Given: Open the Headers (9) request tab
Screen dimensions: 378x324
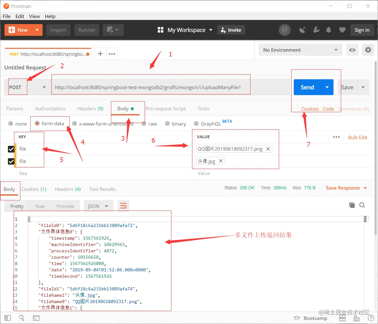Looking at the screenshot, I should pos(90,109).
